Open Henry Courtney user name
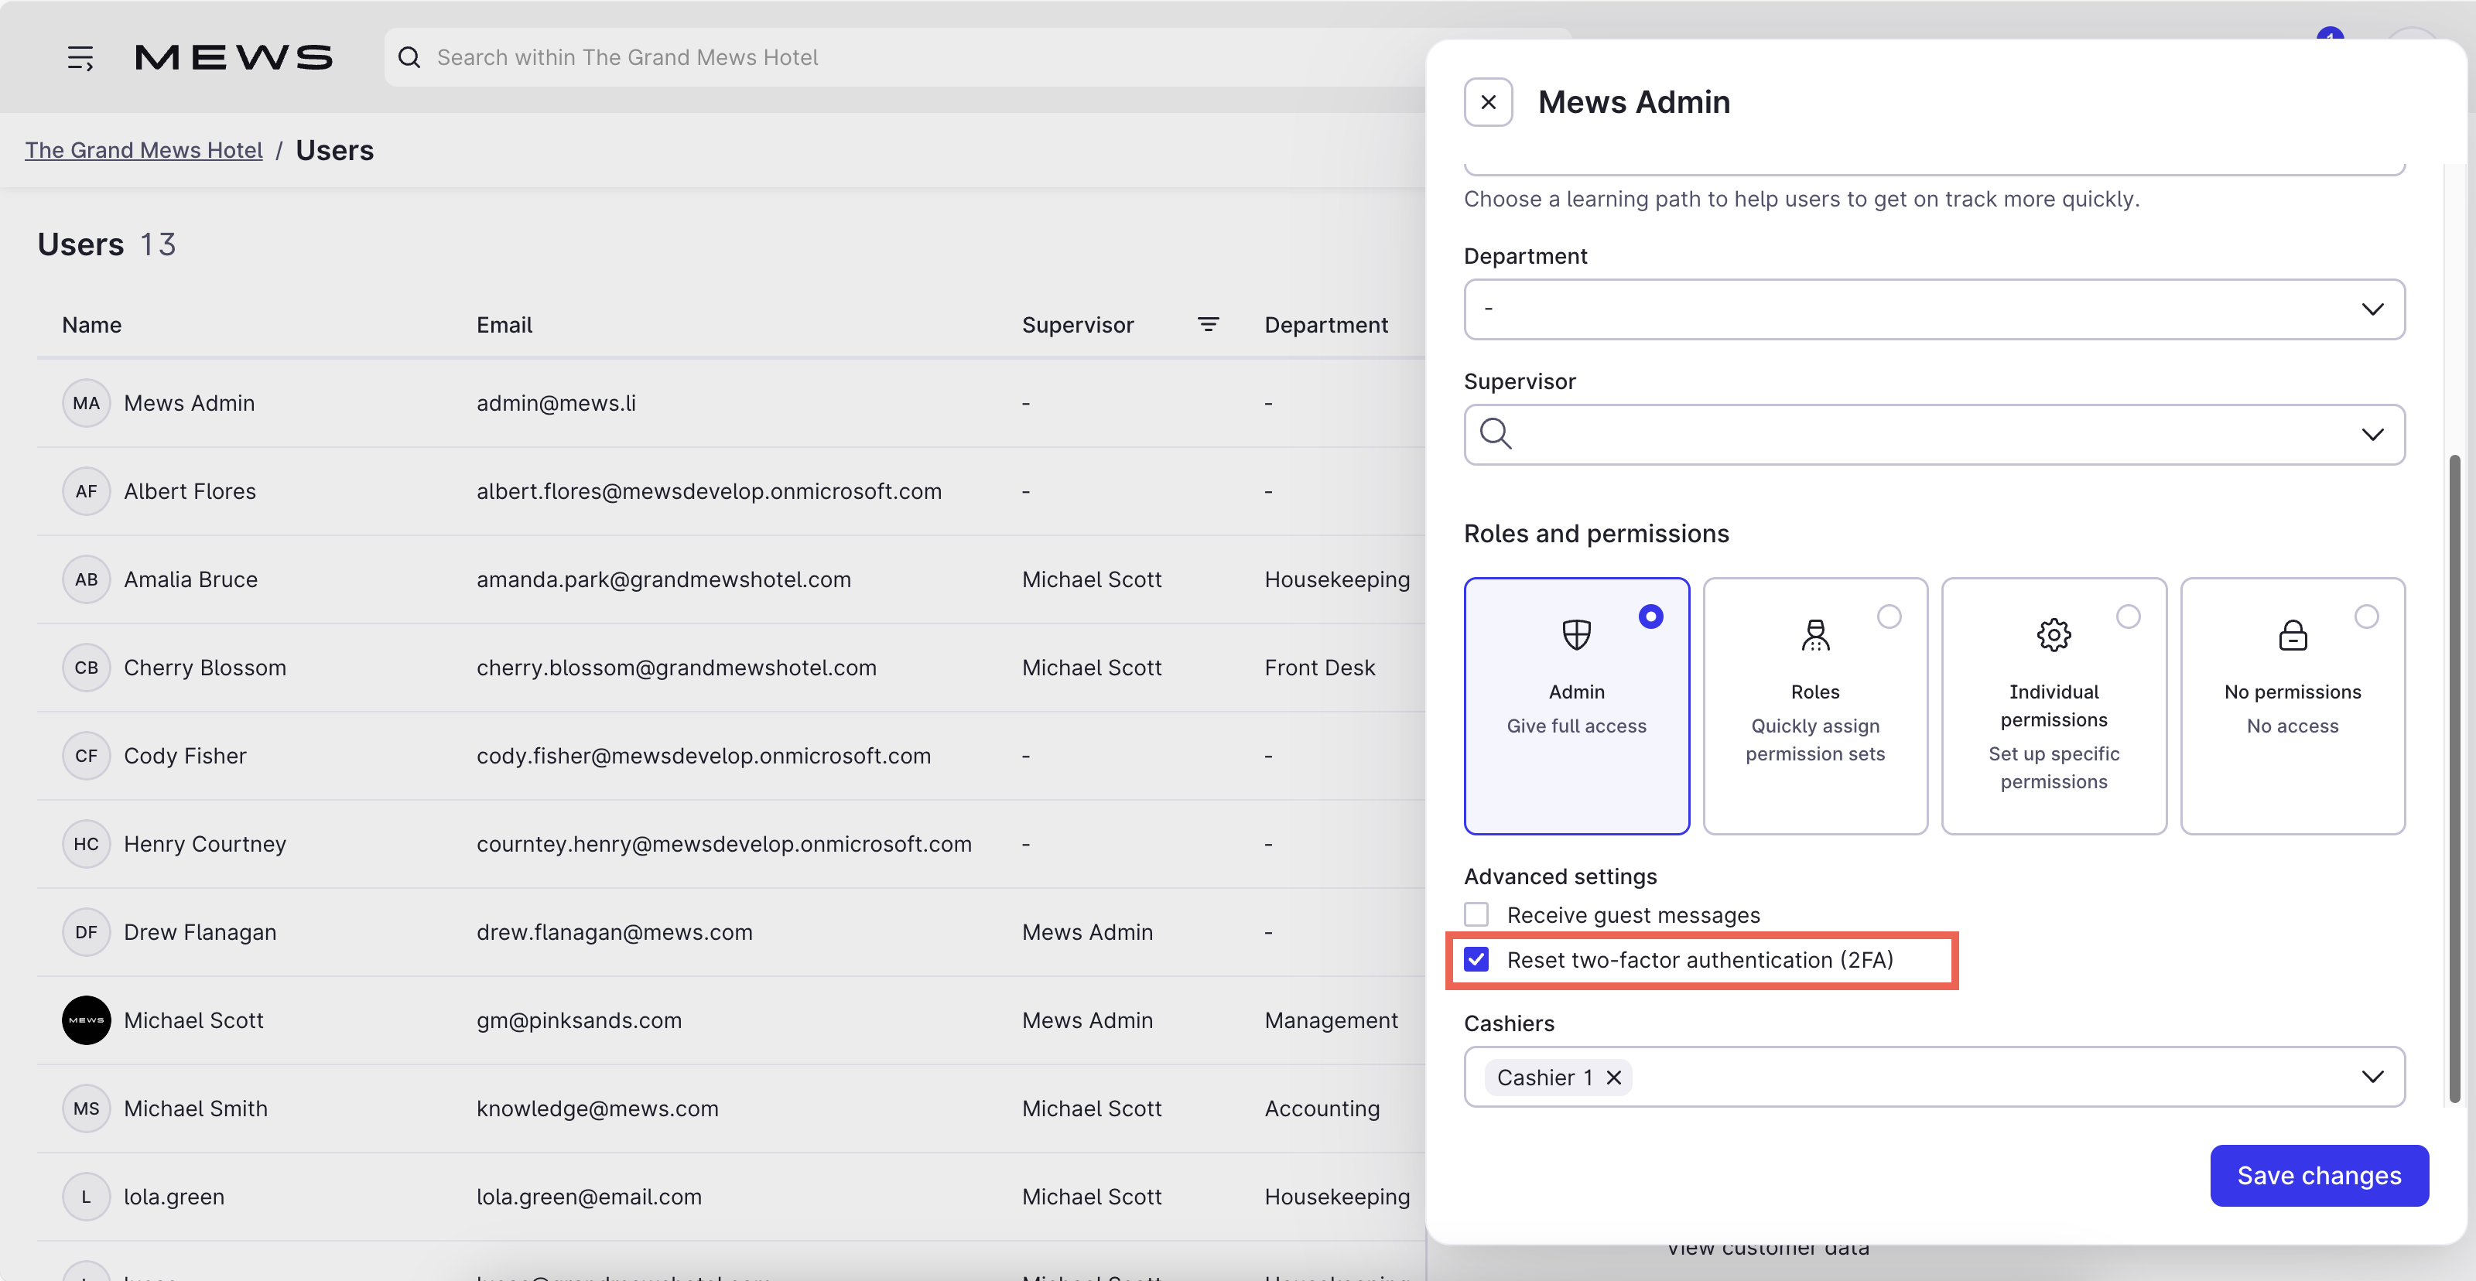Viewport: 2476px width, 1281px height. 205,844
